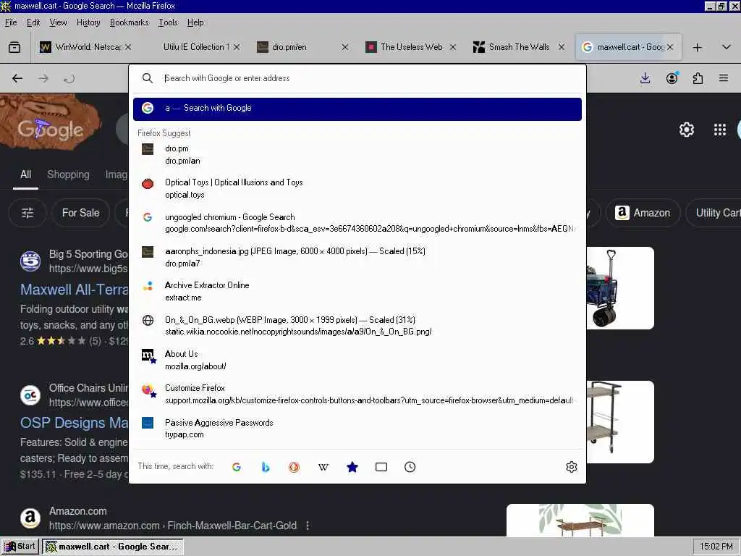Click the address bar search field
741x556 pixels.
357,78
